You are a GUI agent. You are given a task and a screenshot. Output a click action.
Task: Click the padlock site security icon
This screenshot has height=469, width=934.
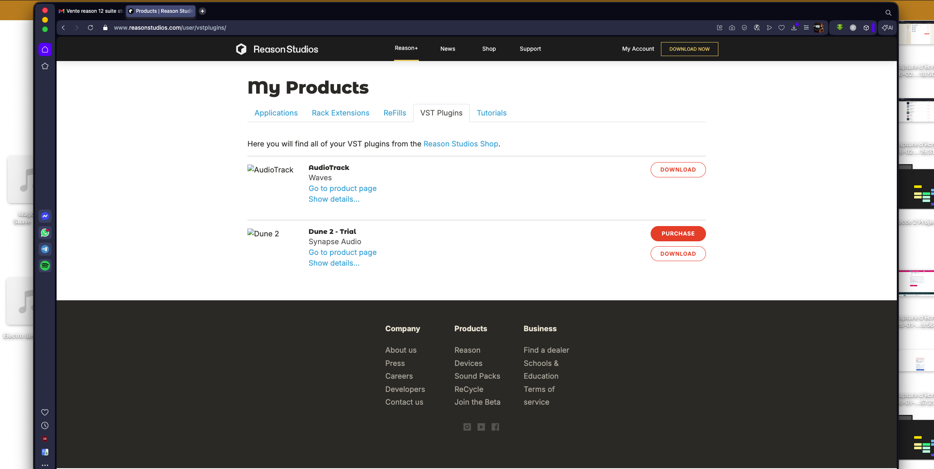point(105,28)
